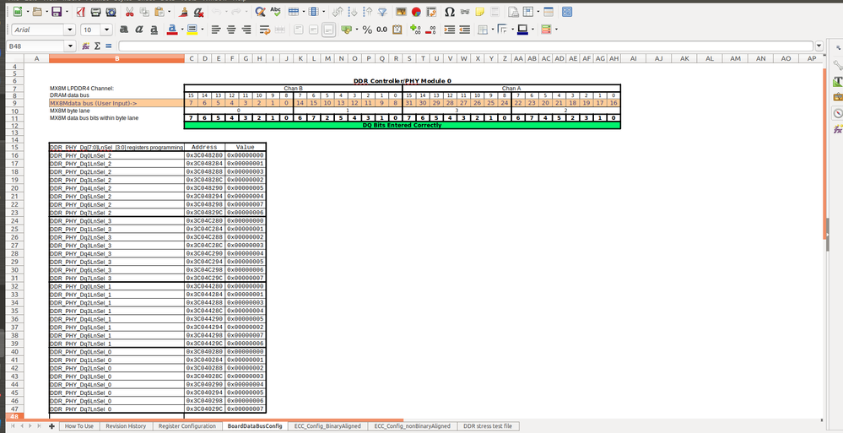Image resolution: width=843 pixels, height=433 pixels.
Task: Click the Cut scissors icon
Action: coord(130,11)
